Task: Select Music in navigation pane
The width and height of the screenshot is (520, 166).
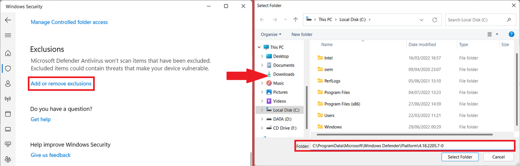Action: (x=279, y=83)
